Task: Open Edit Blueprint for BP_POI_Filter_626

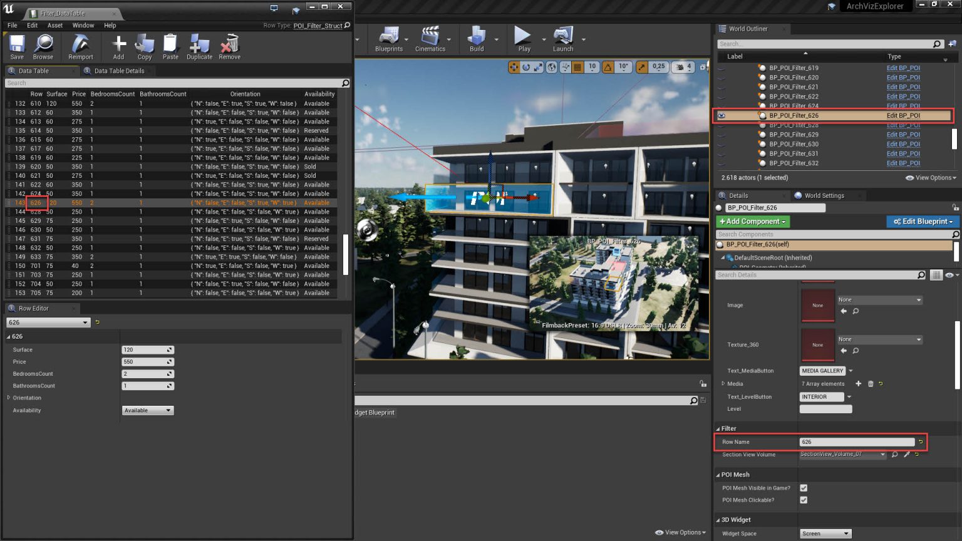Action: [903, 115]
